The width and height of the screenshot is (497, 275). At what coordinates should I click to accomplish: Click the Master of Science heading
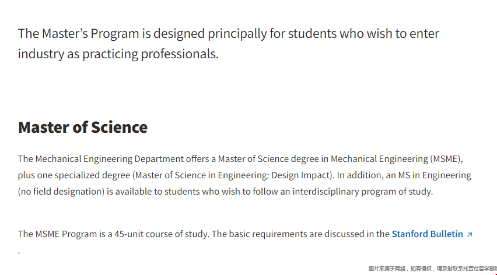point(83,127)
